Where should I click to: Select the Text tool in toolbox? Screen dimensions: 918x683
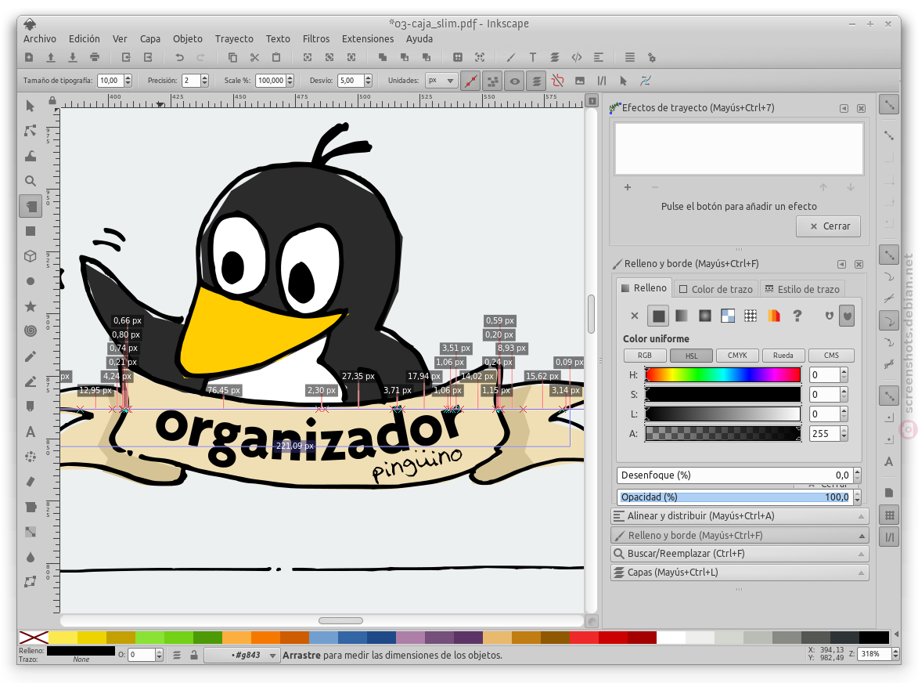pyautogui.click(x=31, y=432)
